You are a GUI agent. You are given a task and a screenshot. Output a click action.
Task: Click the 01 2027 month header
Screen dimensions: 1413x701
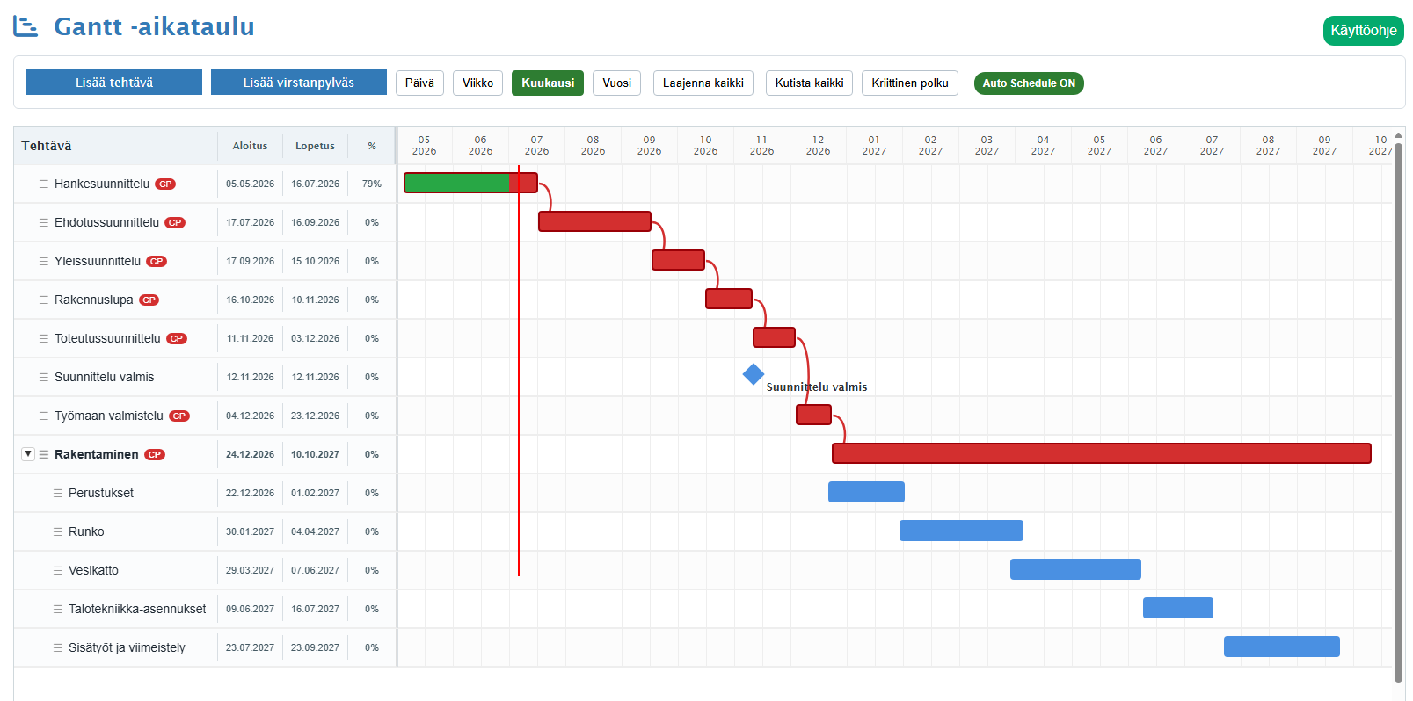(874, 146)
